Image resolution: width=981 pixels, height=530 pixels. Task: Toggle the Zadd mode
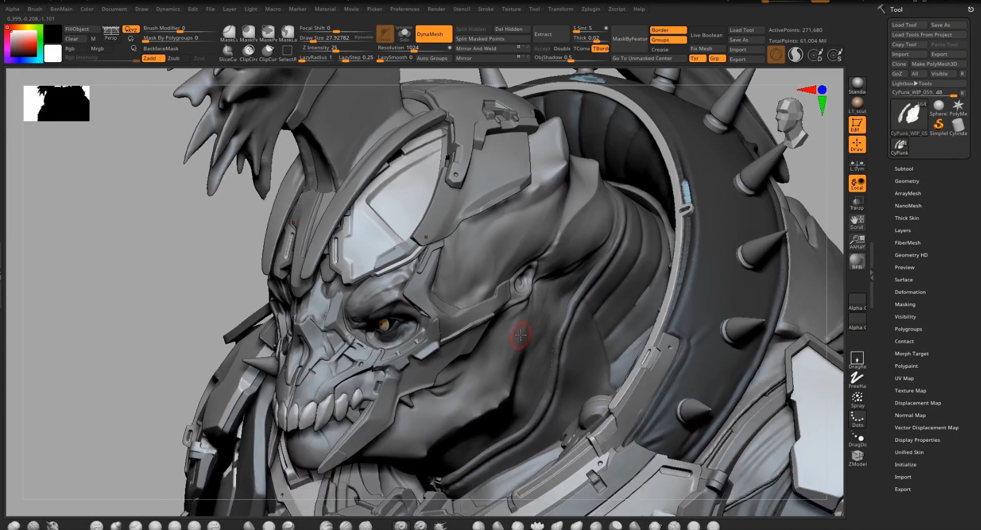point(153,58)
